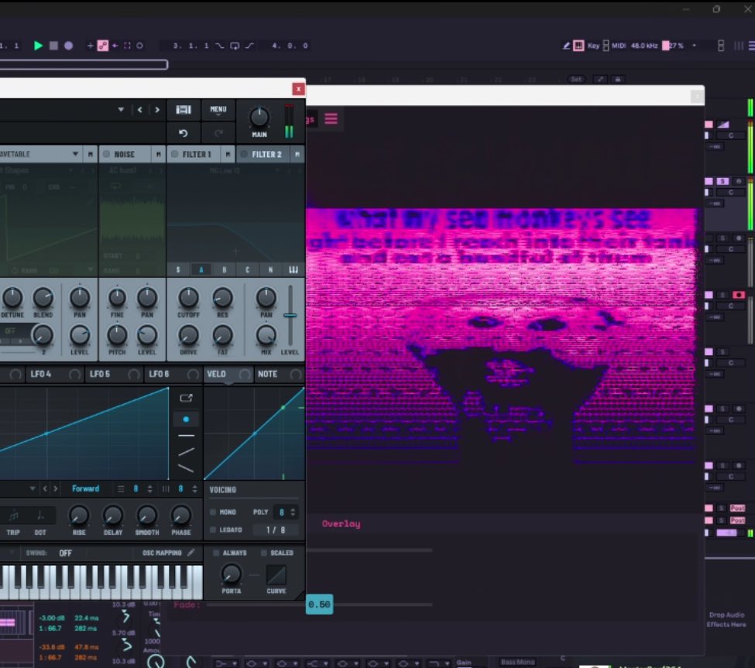Adjust the Serum MAIN volume knob
Image resolution: width=755 pixels, height=668 pixels.
[259, 117]
